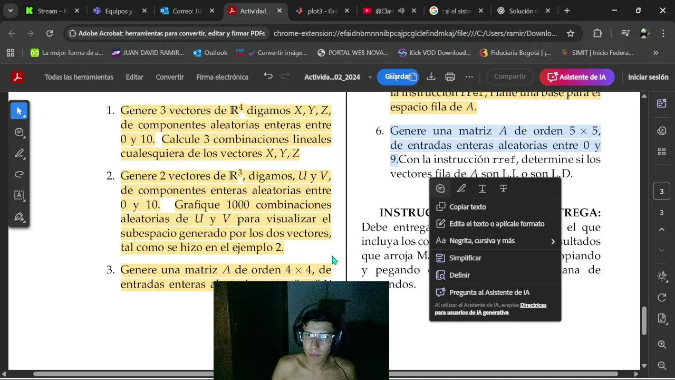Click Iniciar sesión
Image resolution: width=675 pixels, height=380 pixels.
[x=648, y=77]
